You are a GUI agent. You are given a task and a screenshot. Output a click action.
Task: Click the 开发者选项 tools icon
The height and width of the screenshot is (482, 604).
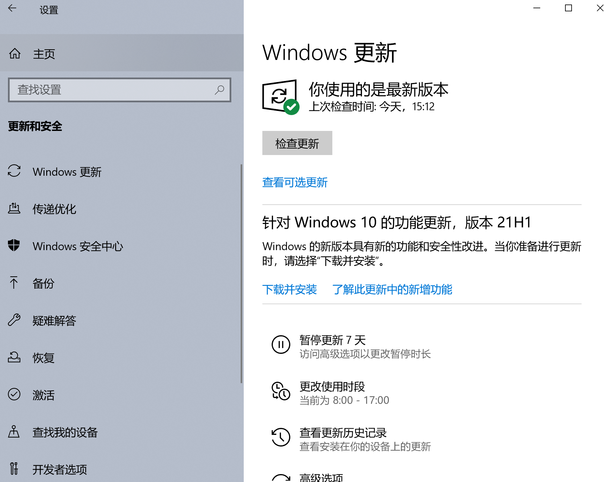click(x=14, y=469)
